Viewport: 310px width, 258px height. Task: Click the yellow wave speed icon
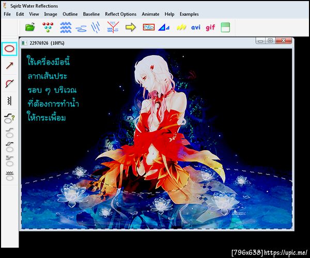181,27
